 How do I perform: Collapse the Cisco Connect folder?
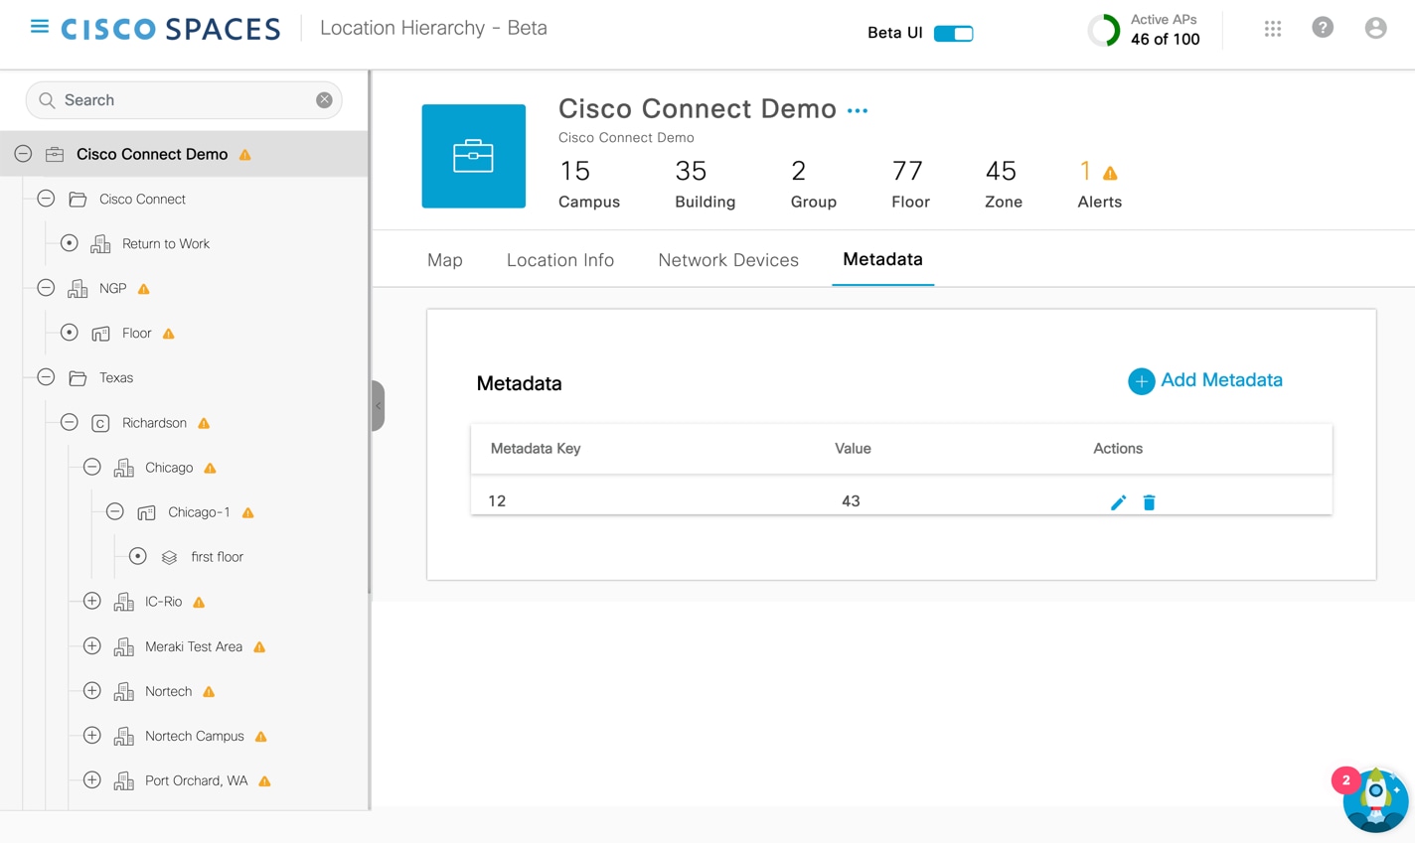(x=46, y=199)
